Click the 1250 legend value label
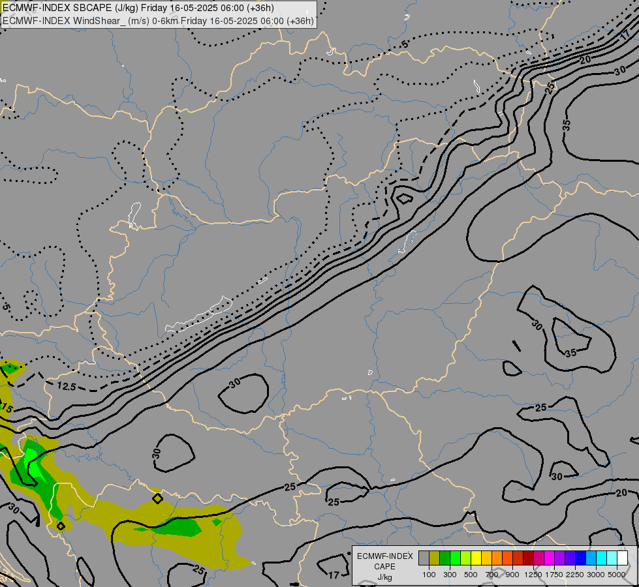The width and height of the screenshot is (639, 587). click(x=533, y=575)
